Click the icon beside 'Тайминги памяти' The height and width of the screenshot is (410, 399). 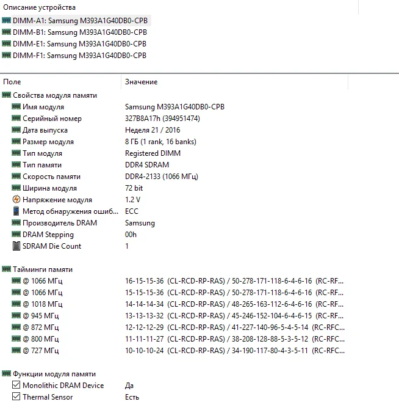coord(6,269)
